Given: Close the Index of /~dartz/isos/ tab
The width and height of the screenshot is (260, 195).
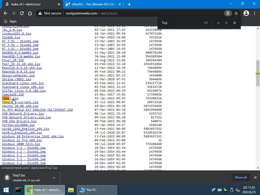Looking at the screenshot, I should [x=59, y=4].
